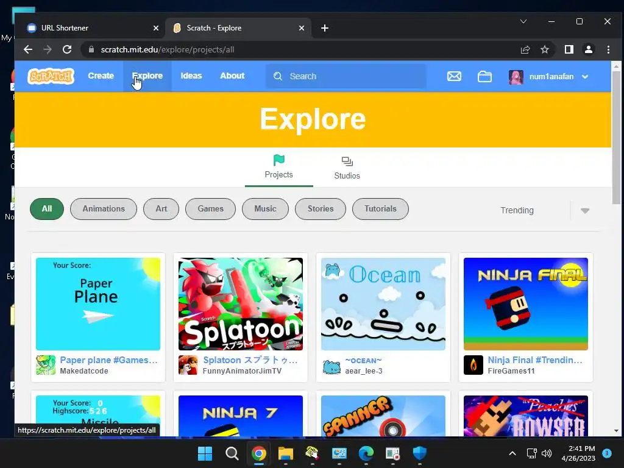This screenshot has height=468, width=624.
Task: Open Explore in the Scratch navbar
Action: click(147, 76)
